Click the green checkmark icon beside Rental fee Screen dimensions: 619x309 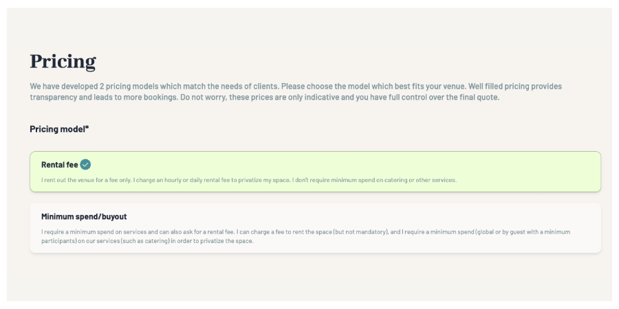[x=85, y=164]
